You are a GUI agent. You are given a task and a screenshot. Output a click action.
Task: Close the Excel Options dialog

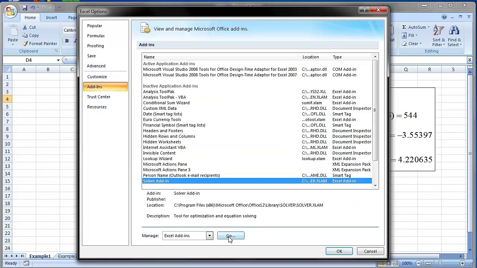coord(379,10)
